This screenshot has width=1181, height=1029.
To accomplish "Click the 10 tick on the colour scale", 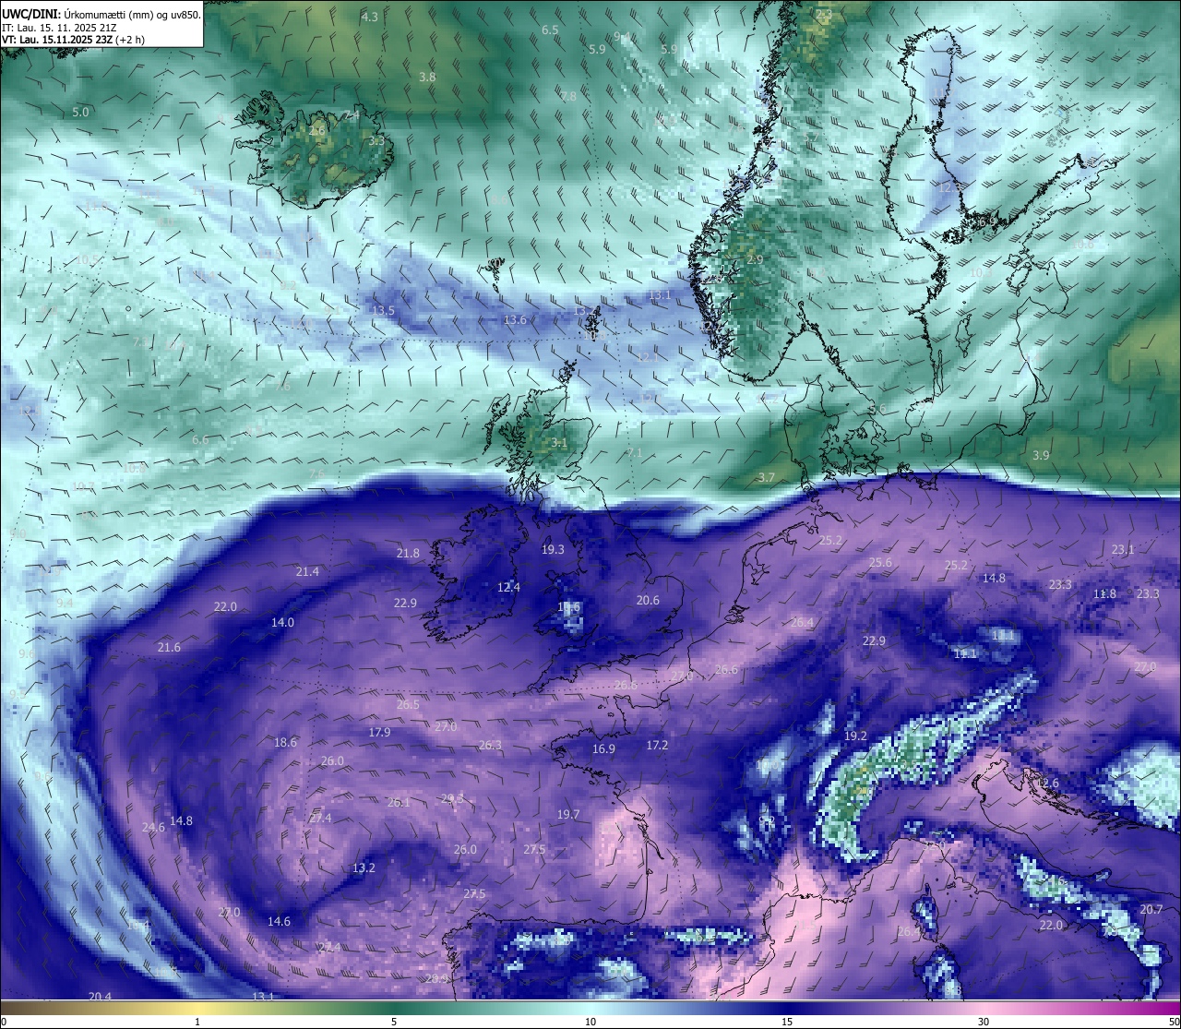I will point(590,1022).
